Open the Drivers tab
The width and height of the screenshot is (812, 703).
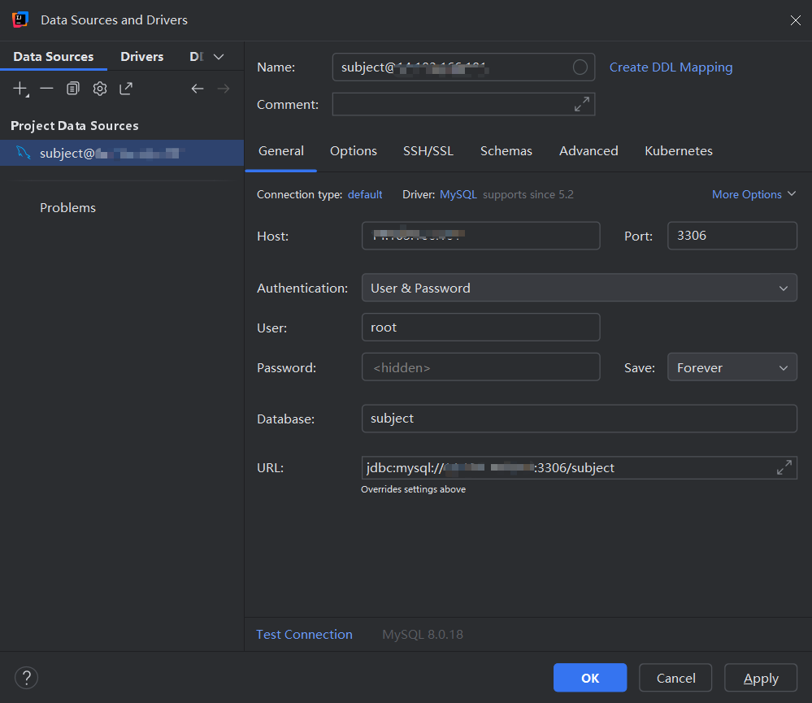click(141, 56)
